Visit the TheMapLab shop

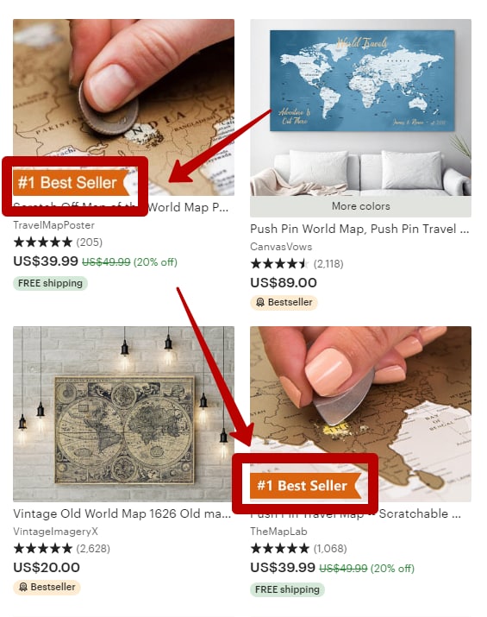pyautogui.click(x=278, y=532)
